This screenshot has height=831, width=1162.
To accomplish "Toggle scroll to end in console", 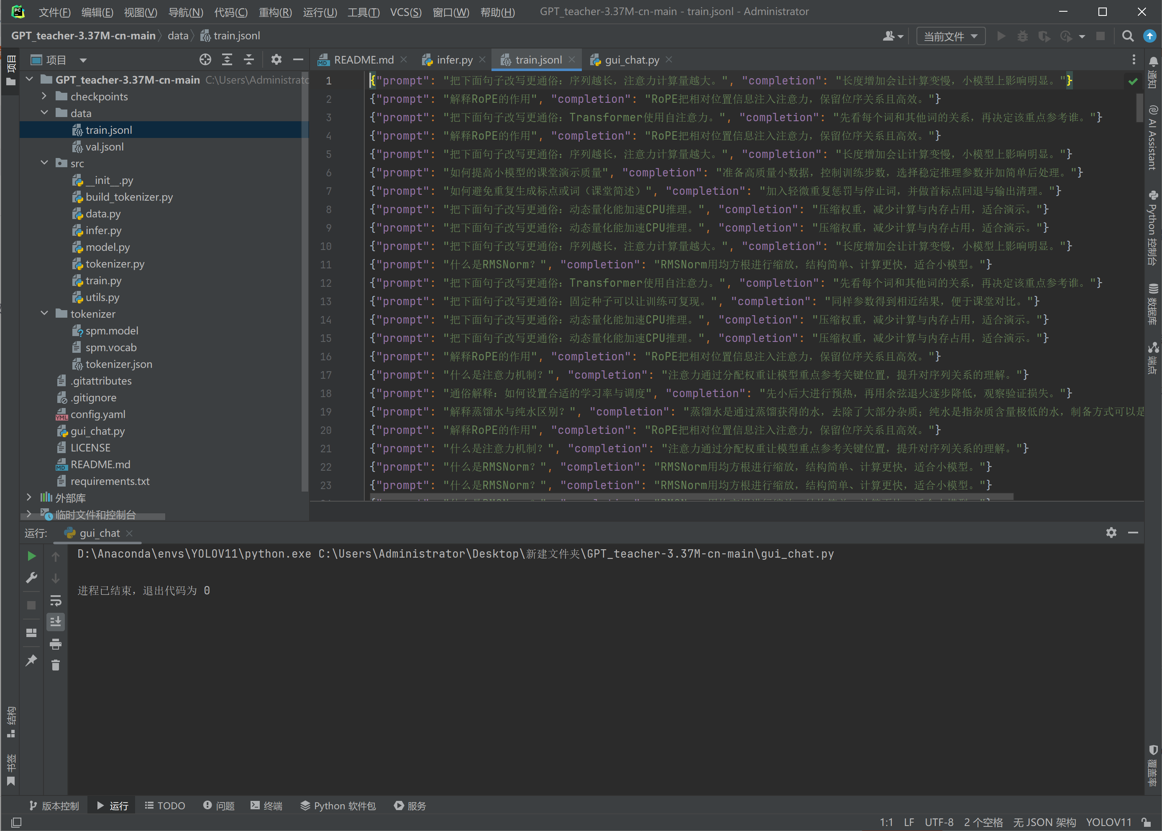I will pyautogui.click(x=56, y=622).
